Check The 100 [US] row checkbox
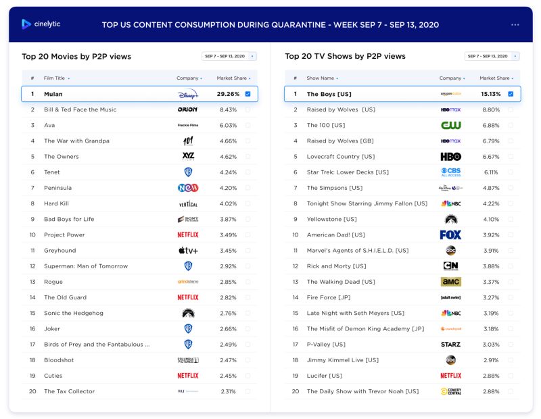Screen dimensions: 541x419 (x=511, y=125)
